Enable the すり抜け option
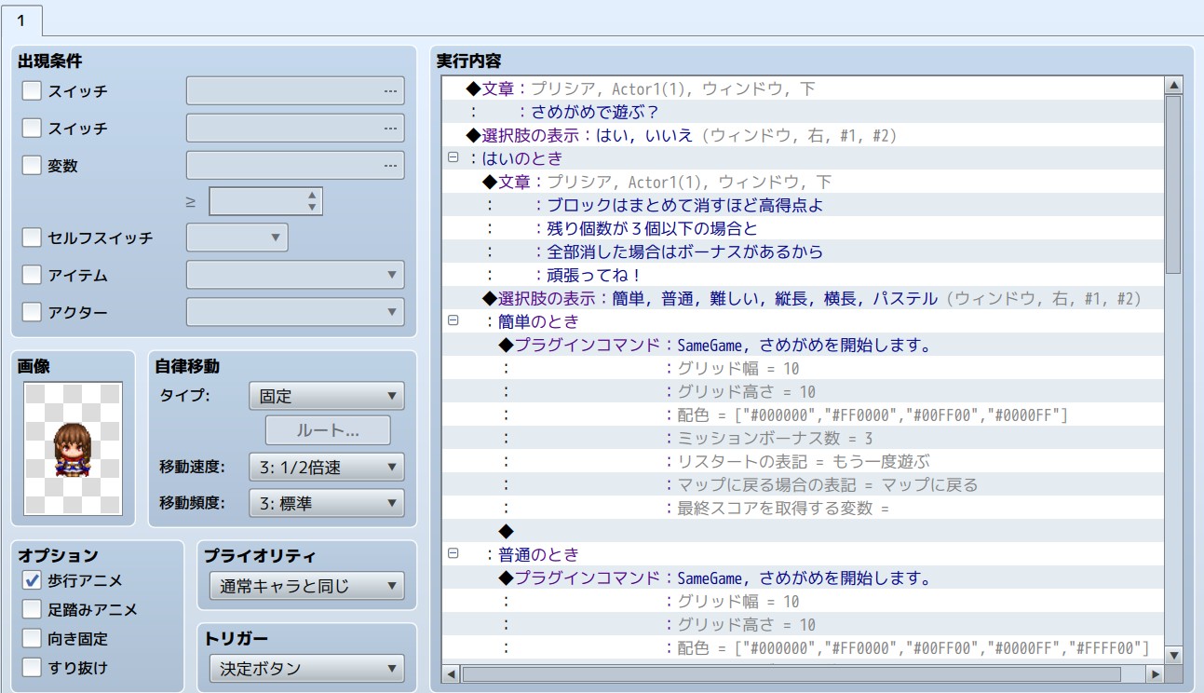This screenshot has height=693, width=1204. coord(32,667)
